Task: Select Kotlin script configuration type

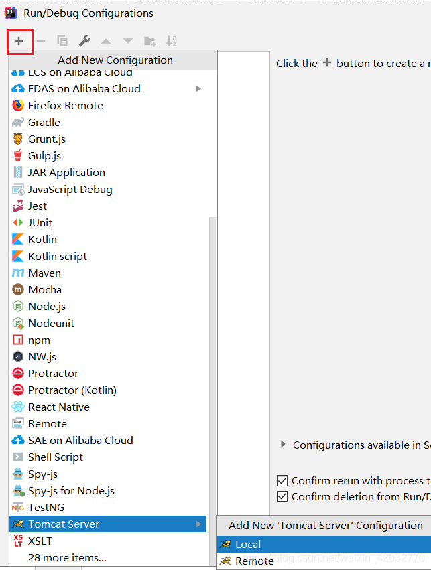Action: click(107, 256)
